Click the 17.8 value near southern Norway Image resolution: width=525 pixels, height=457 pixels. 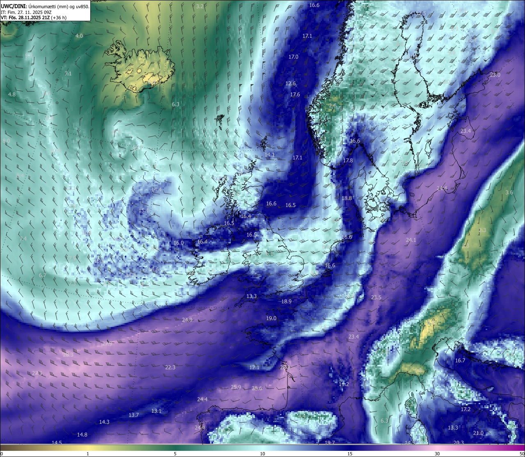click(x=348, y=161)
